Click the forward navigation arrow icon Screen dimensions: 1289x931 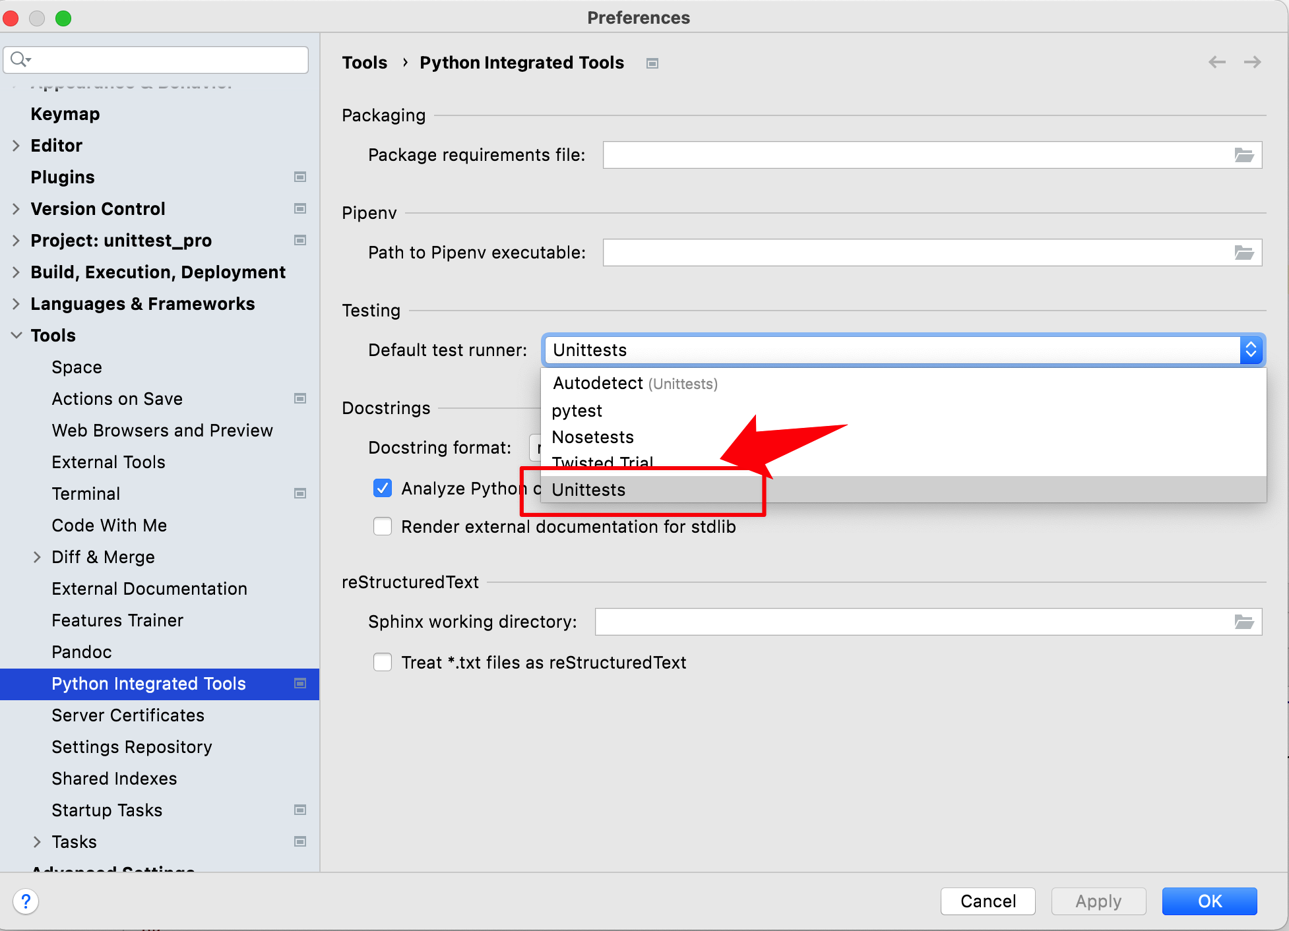click(x=1252, y=62)
